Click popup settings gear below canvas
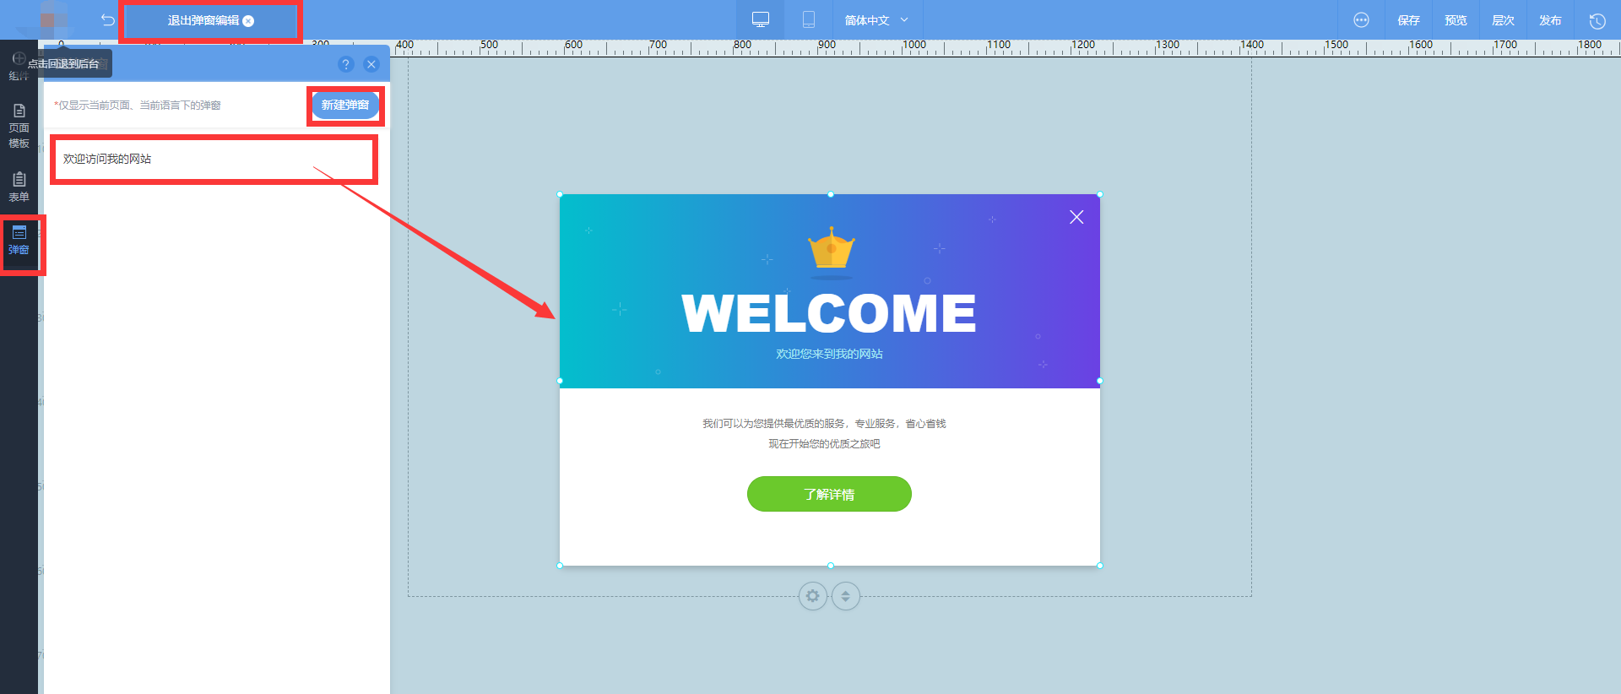 click(x=812, y=596)
